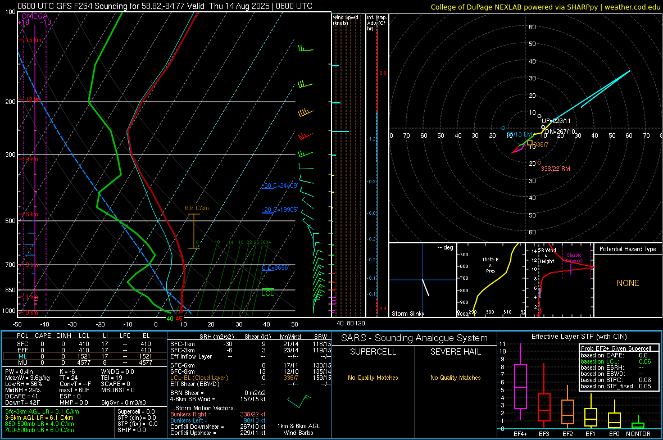Click No Quality Matches under SEVERE HAIL
Viewport: 663px width, 440px height.
[x=455, y=378]
